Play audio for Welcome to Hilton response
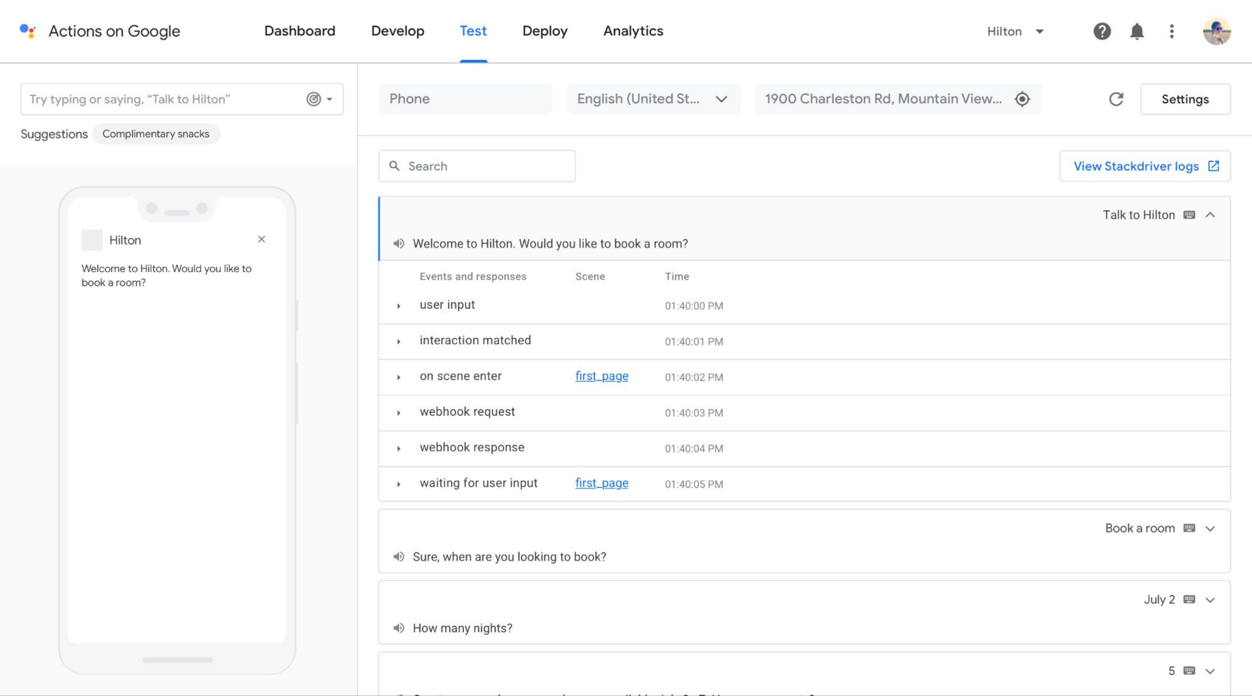 click(398, 244)
